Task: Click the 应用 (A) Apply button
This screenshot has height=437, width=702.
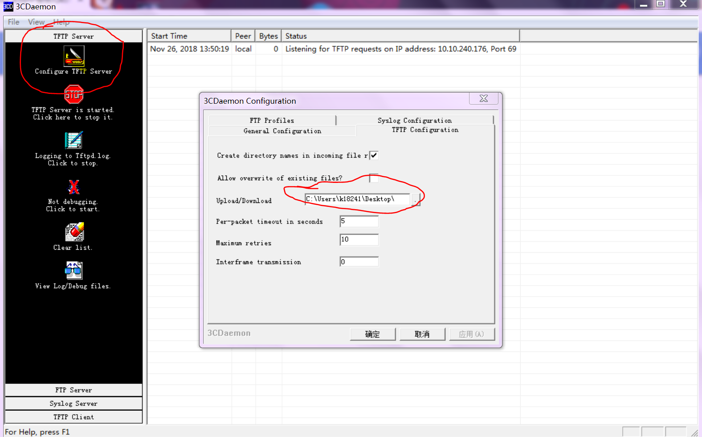Action: tap(472, 334)
